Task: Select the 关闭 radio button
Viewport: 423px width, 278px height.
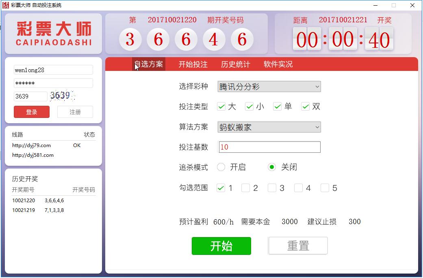Action: point(271,167)
